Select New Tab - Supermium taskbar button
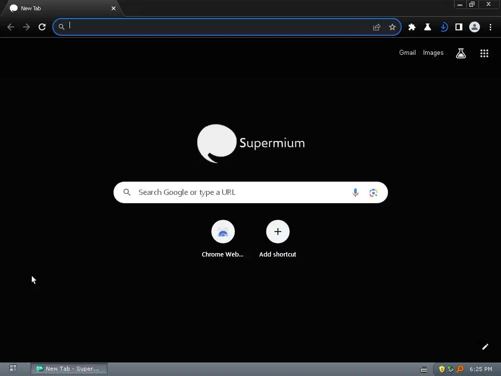 click(x=69, y=369)
